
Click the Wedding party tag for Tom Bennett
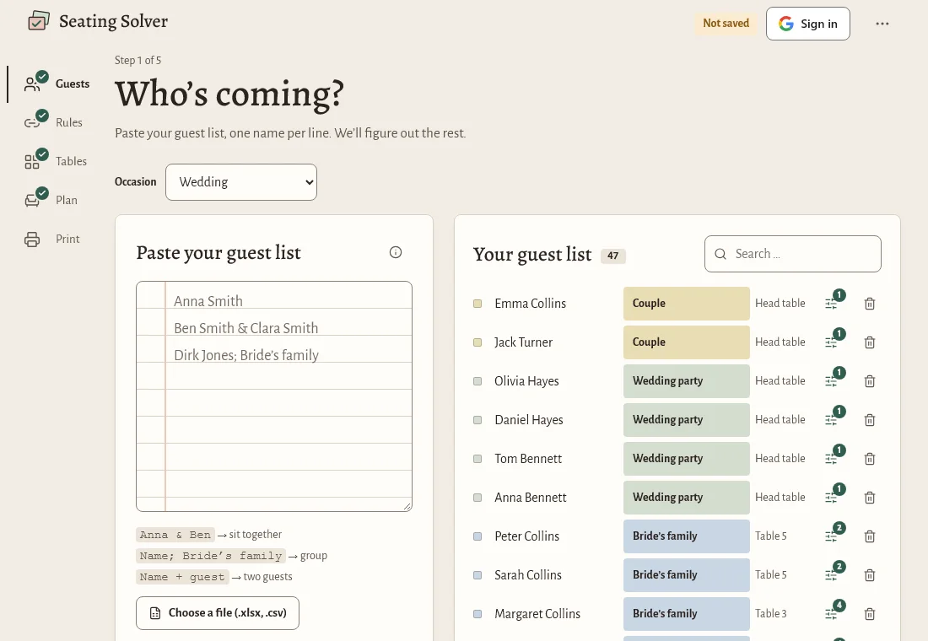686,459
